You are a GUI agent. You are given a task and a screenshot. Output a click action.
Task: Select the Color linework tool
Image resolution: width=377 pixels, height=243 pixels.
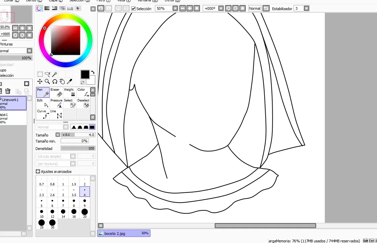point(83,92)
